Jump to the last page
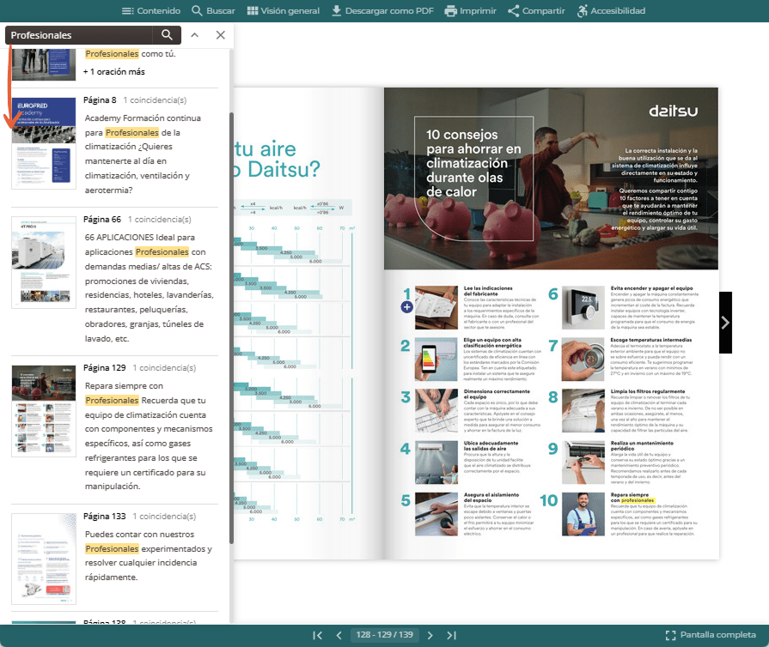 pos(452,635)
